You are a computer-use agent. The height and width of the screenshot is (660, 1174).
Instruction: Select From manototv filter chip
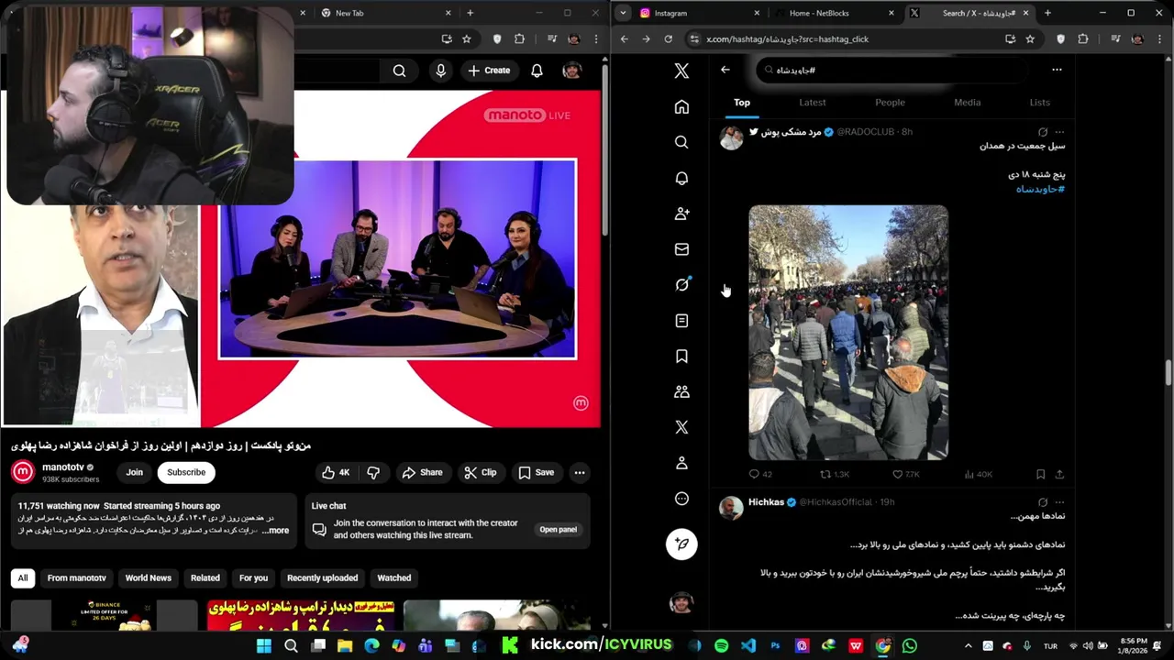(77, 577)
